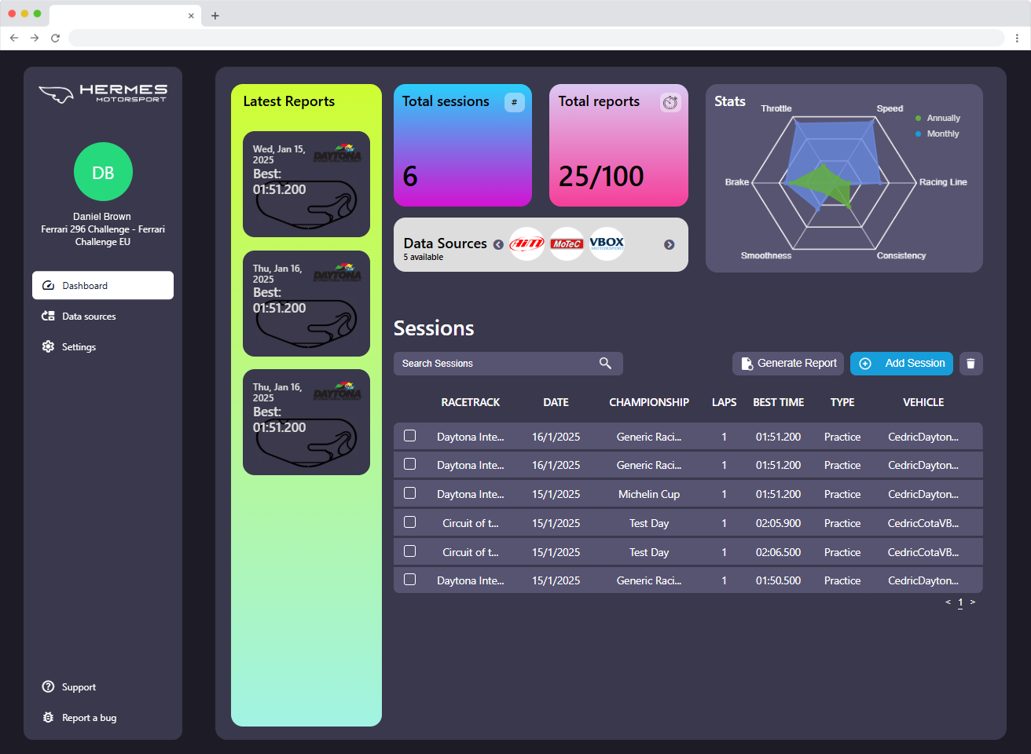Select the AiM data source logo
The width and height of the screenshot is (1031, 754).
pos(527,244)
